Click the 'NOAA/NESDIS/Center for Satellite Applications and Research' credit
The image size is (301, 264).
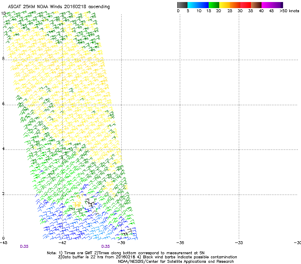tap(176, 262)
